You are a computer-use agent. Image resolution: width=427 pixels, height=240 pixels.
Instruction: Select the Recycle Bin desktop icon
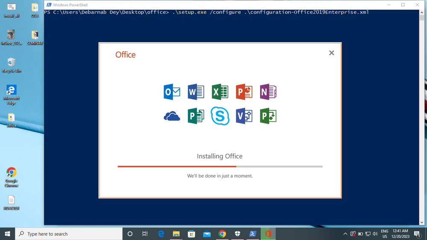coord(12,64)
